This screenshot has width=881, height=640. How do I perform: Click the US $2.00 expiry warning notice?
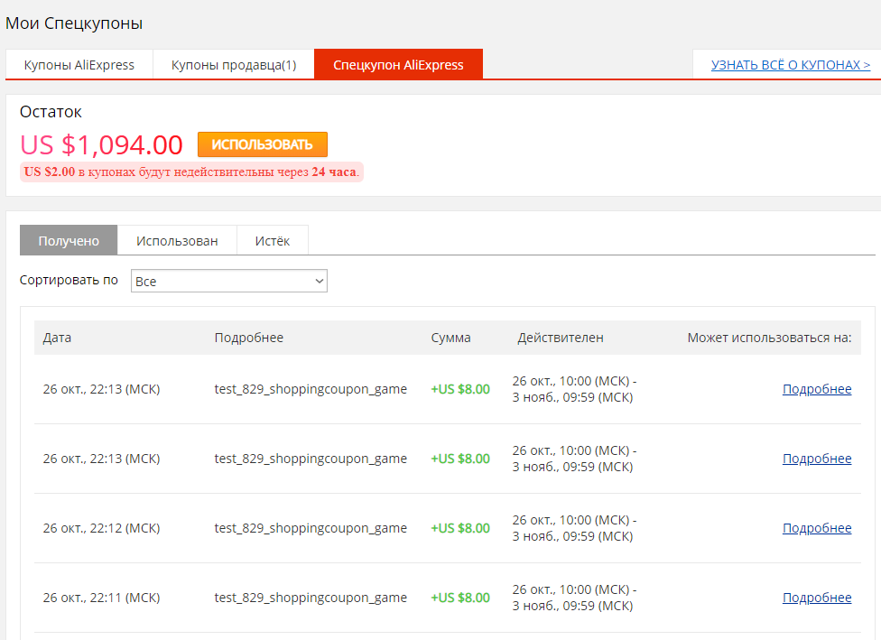[191, 172]
